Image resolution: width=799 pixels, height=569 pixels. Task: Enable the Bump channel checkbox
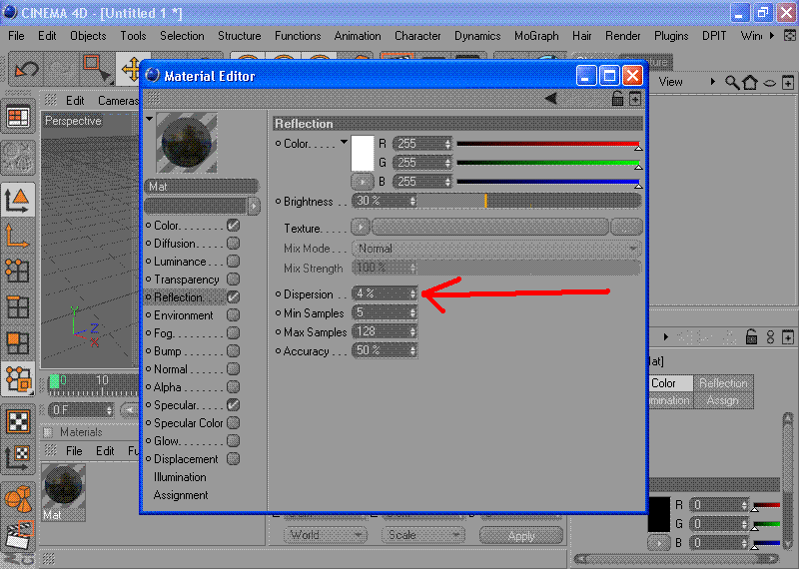(x=233, y=351)
